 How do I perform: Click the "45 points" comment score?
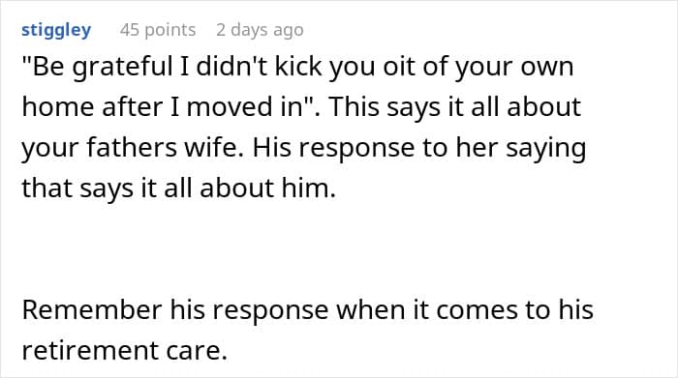click(158, 30)
